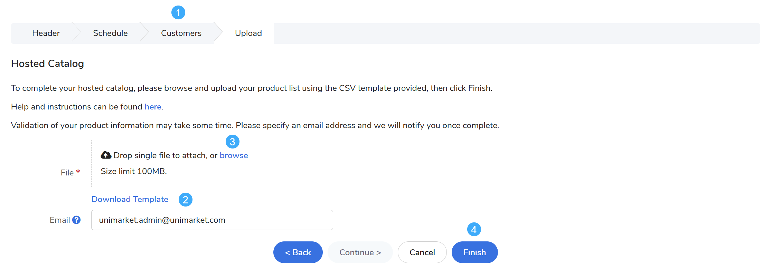
Task: Click the red required asterisk by File
Action: [x=78, y=171]
